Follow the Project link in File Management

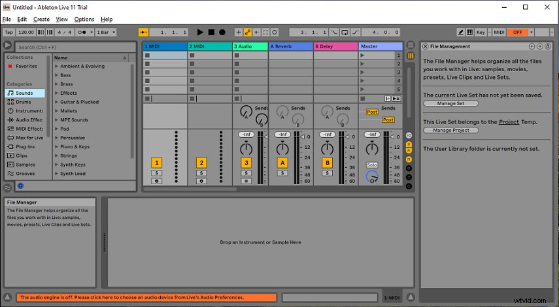pyautogui.click(x=509, y=121)
